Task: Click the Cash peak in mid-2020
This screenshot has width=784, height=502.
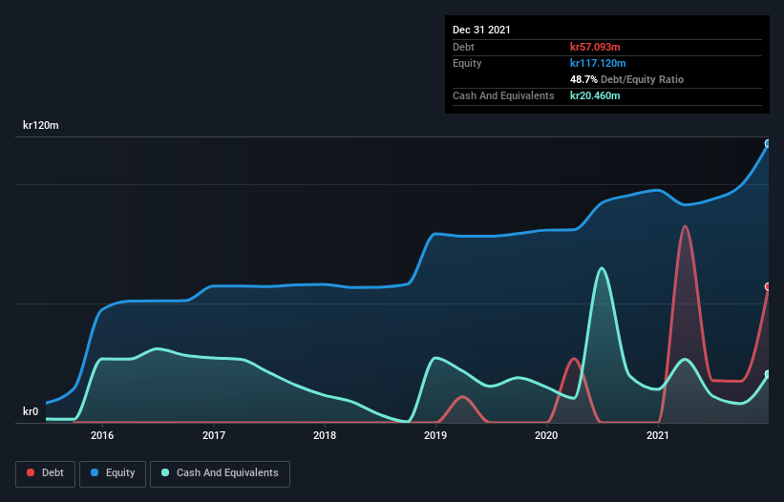Action: (602, 269)
